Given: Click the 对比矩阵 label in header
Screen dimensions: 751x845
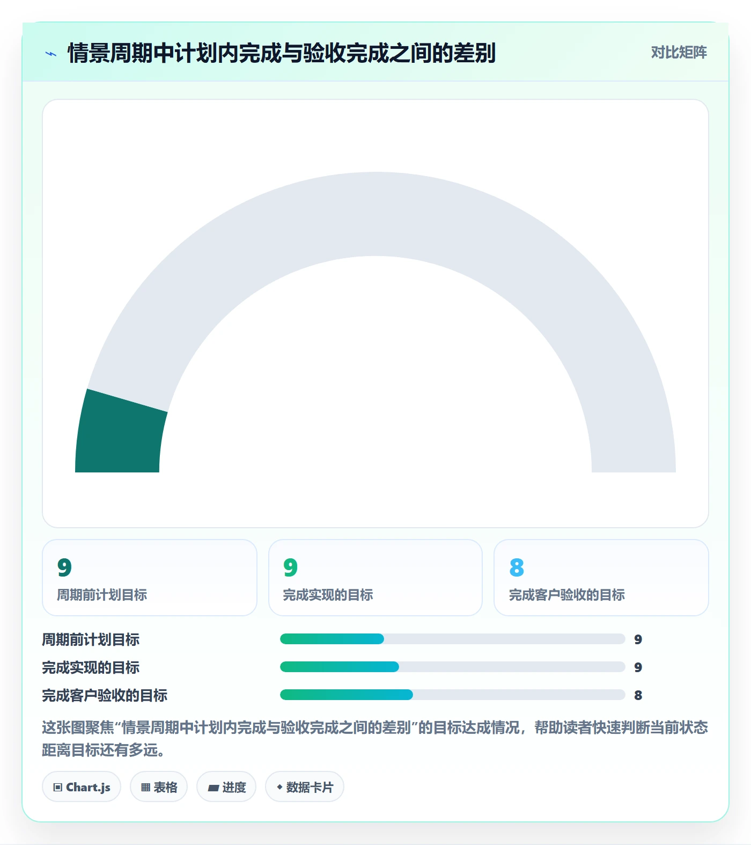Looking at the screenshot, I should point(679,53).
